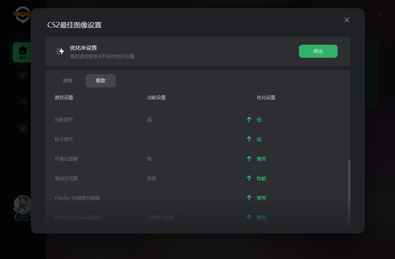
Task: Click the user avatar in sidebar
Action: coord(23,204)
